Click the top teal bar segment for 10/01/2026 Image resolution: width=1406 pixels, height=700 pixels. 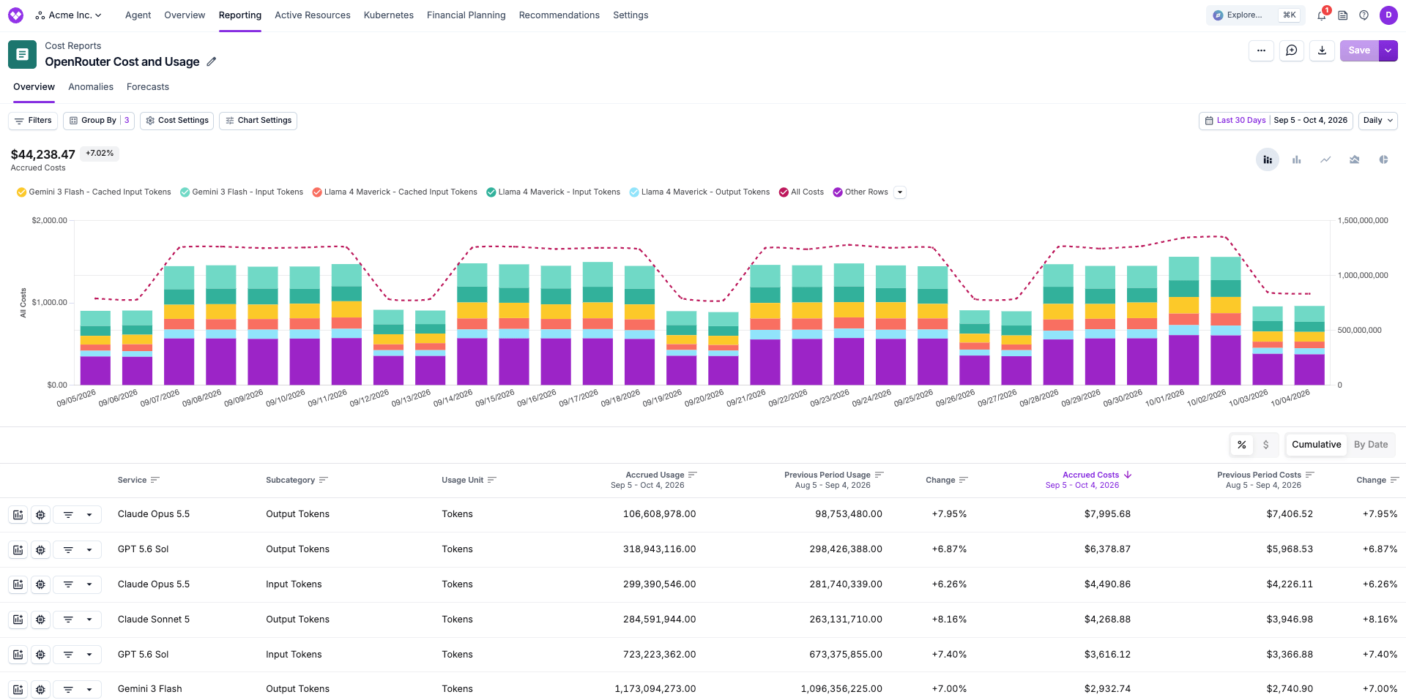pyautogui.click(x=1184, y=268)
